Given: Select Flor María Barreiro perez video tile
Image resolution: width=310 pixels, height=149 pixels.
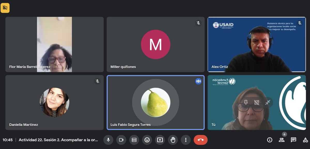Looking at the screenshot, I should pyautogui.click(x=55, y=44).
